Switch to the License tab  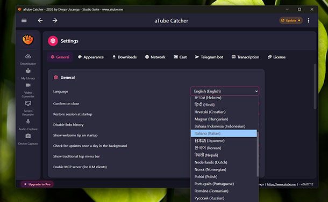pyautogui.click(x=276, y=57)
